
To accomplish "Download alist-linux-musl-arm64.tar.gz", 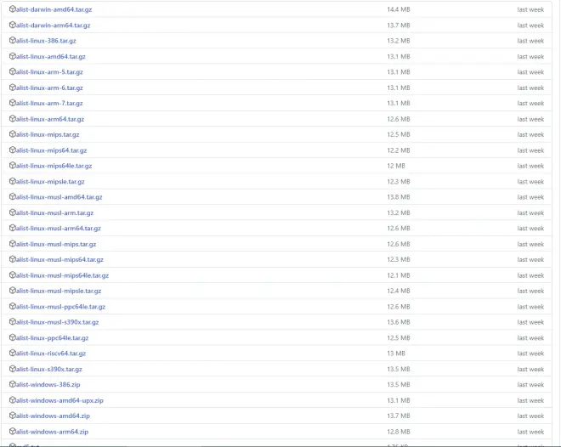I will pos(59,228).
